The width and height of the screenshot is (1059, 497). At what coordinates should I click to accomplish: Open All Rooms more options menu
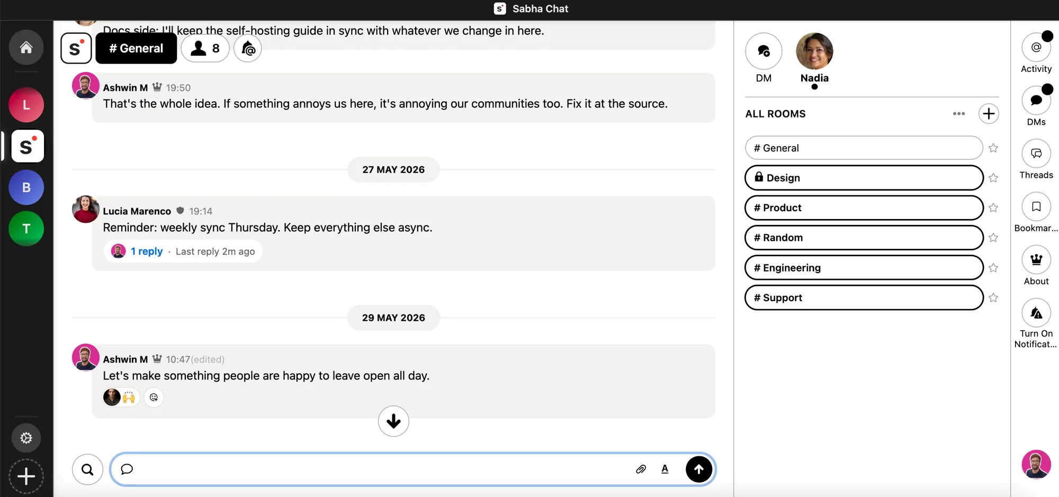click(x=959, y=114)
